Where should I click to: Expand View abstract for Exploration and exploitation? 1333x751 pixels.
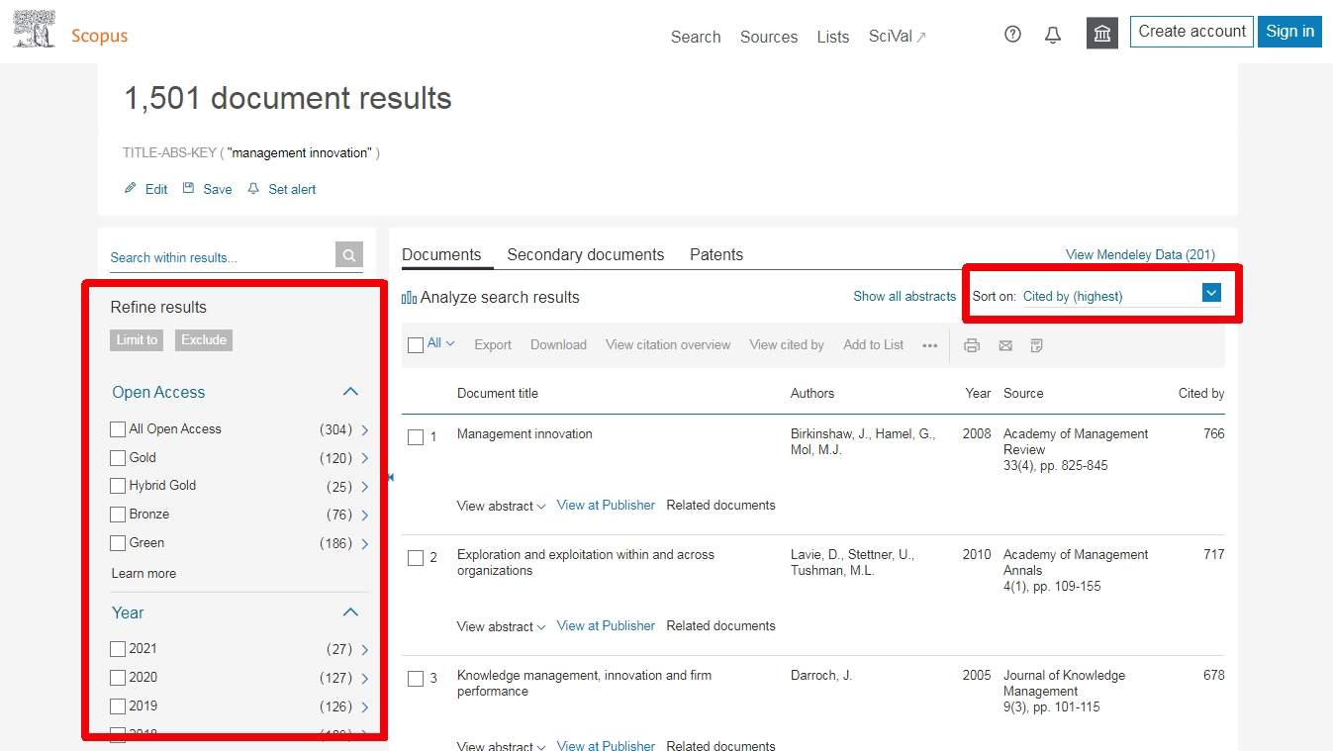point(501,626)
